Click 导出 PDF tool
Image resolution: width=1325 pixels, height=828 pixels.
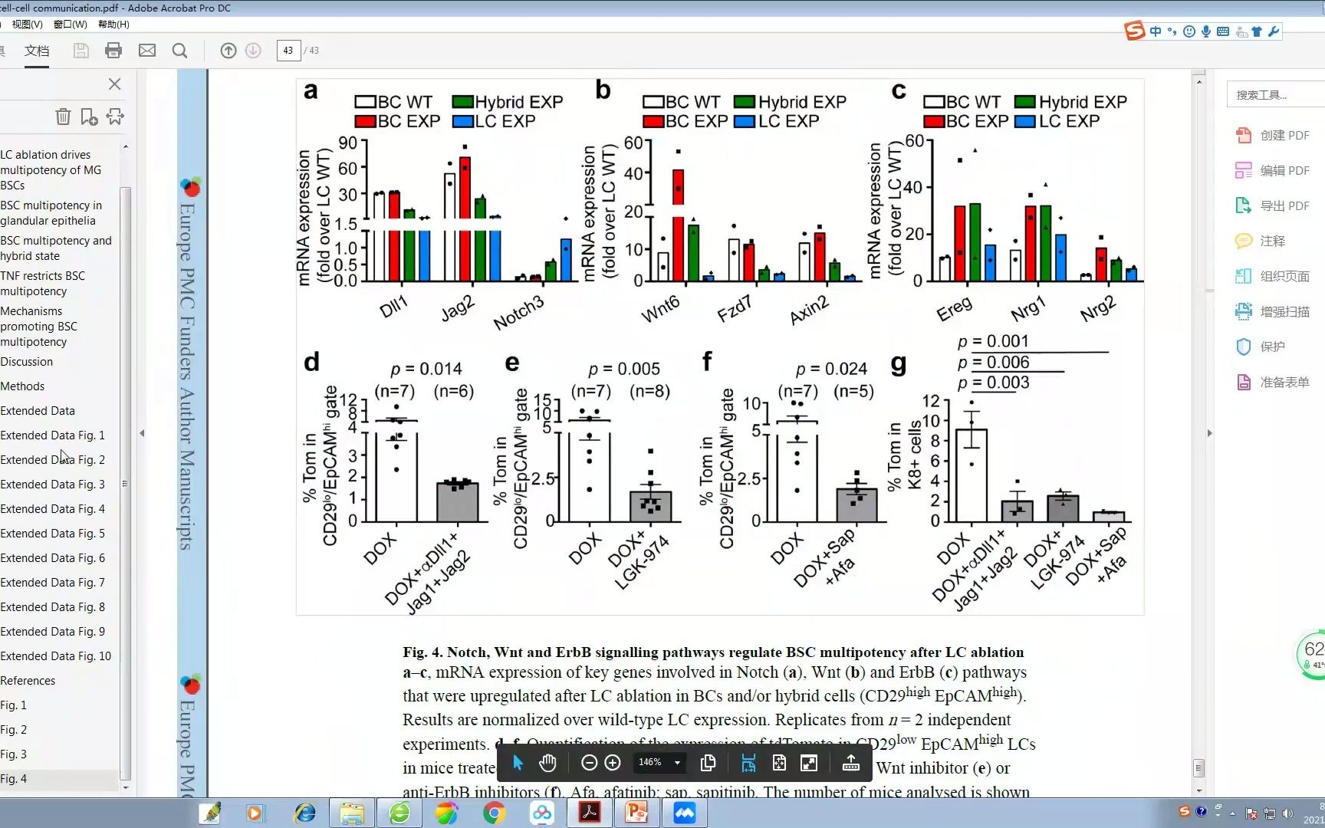tap(1273, 205)
